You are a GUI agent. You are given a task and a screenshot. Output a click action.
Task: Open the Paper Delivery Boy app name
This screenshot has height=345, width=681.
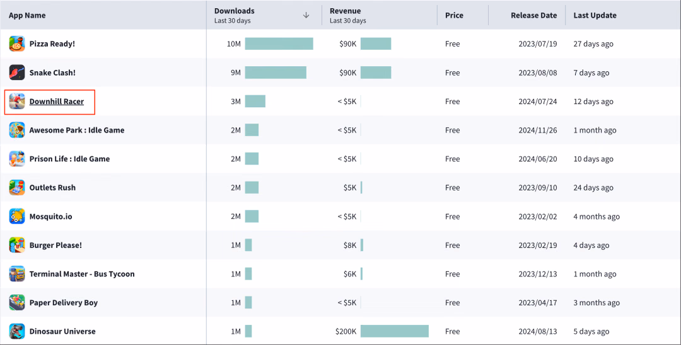(x=64, y=303)
